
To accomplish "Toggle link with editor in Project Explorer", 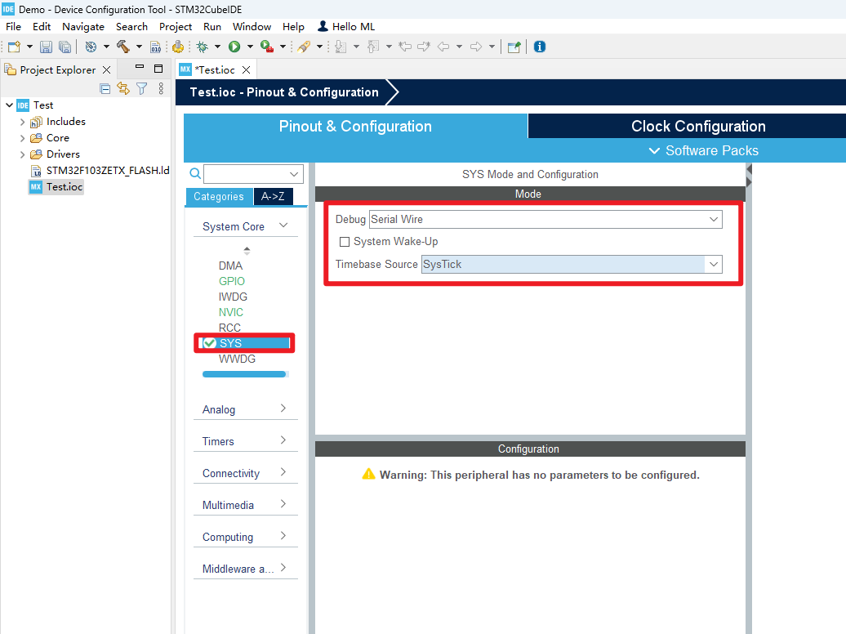I will 123,88.
